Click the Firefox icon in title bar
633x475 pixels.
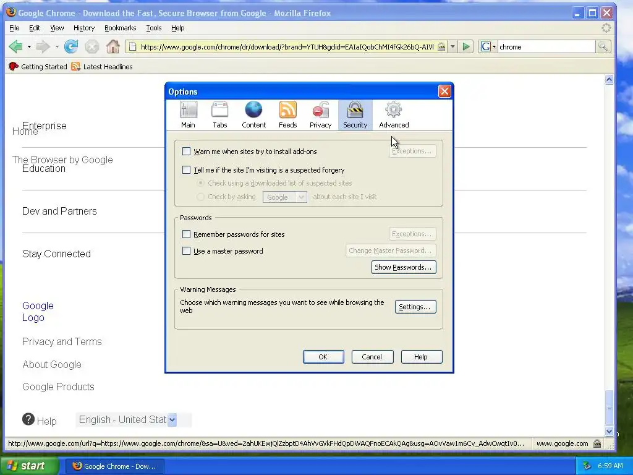pyautogui.click(x=11, y=12)
